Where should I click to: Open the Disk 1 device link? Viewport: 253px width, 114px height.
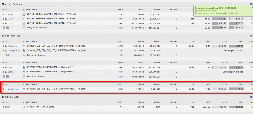[x=10, y=19]
